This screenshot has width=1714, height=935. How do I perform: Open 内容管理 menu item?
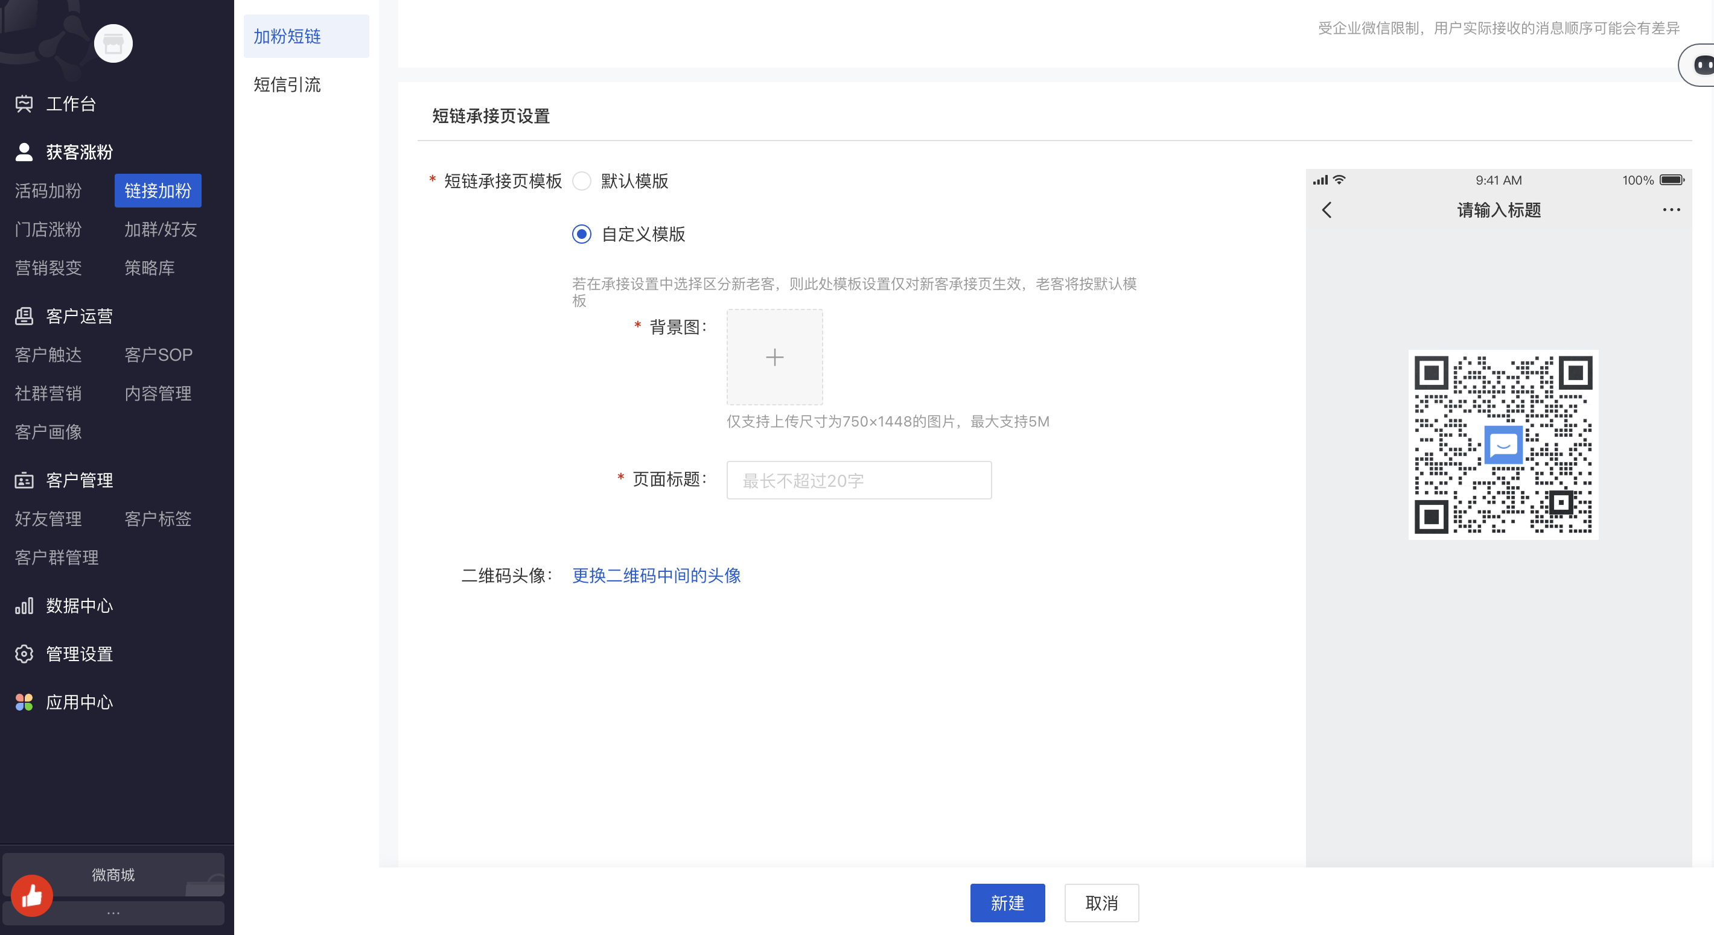pos(158,394)
